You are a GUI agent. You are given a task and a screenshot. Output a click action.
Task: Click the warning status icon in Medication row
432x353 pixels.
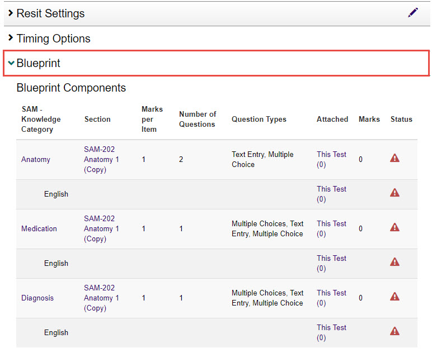tap(395, 227)
